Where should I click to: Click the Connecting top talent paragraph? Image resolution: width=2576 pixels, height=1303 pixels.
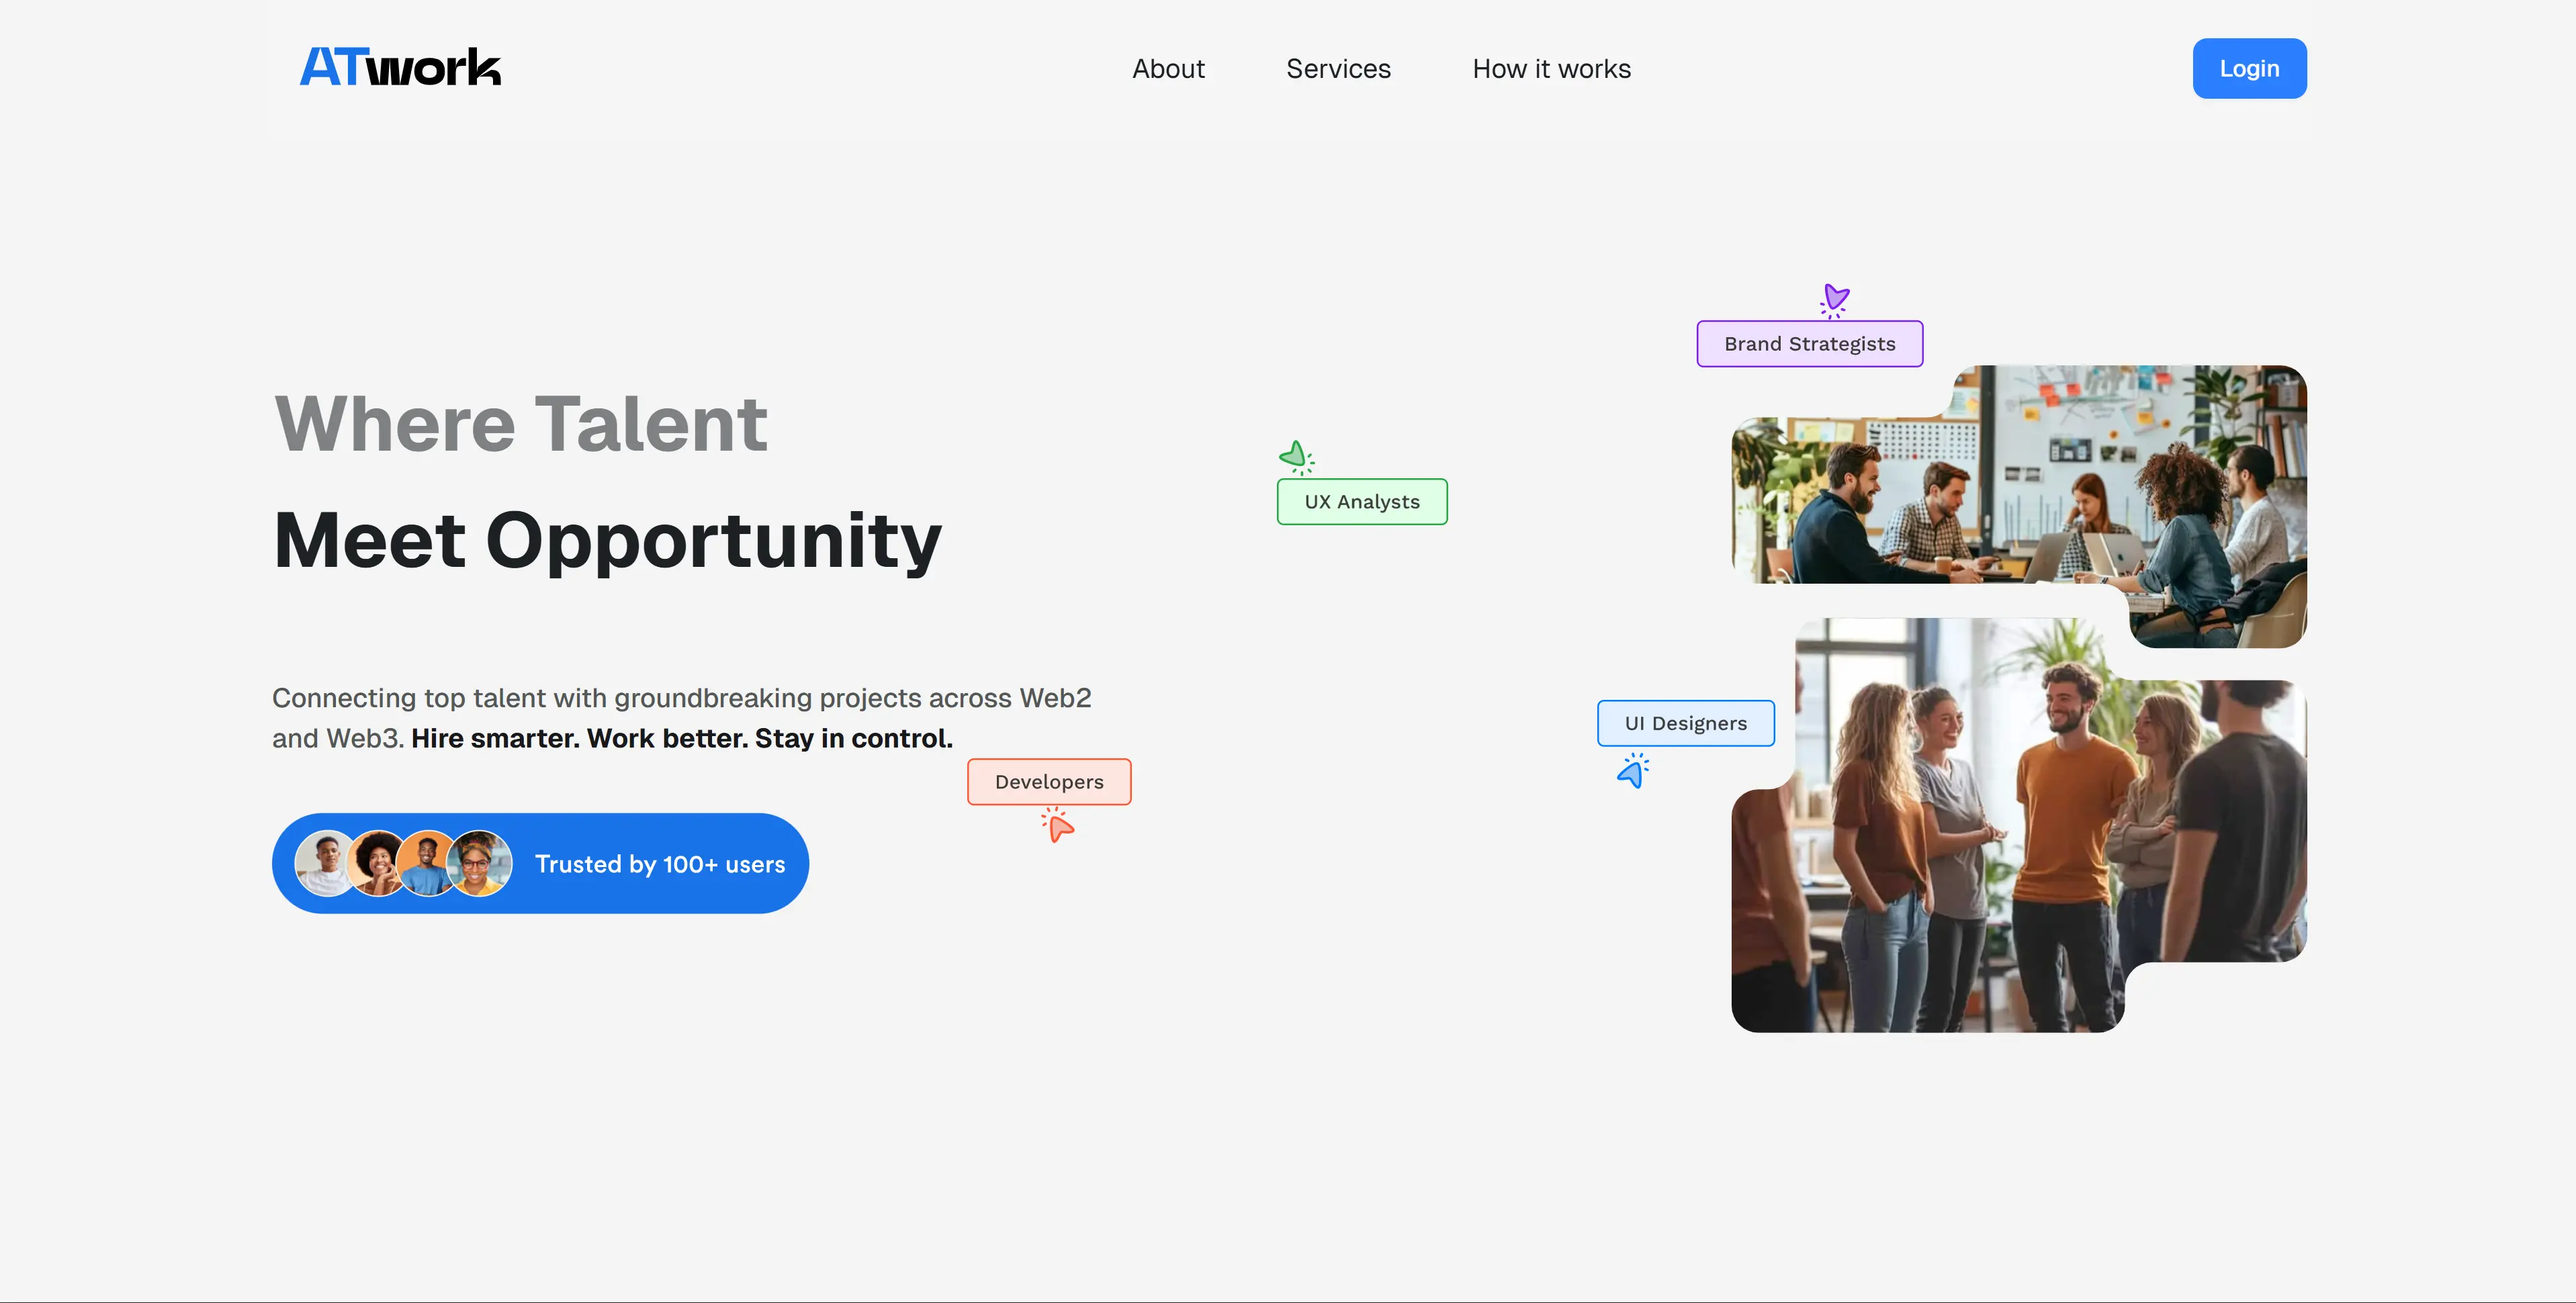coord(682,718)
